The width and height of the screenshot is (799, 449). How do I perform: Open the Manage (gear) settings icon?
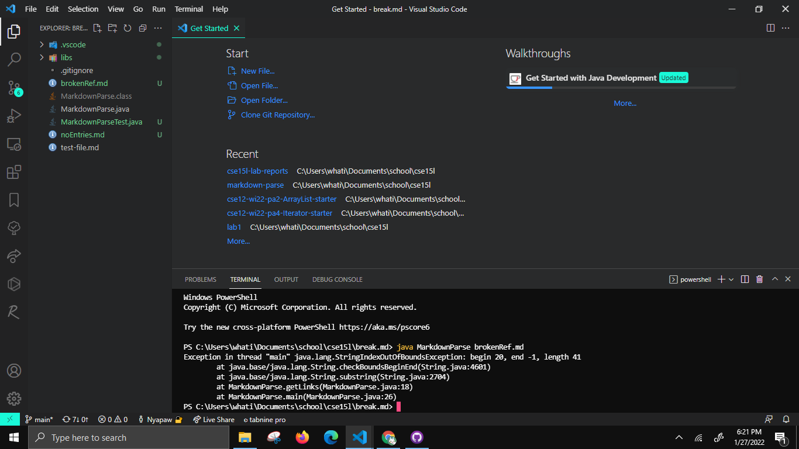pyautogui.click(x=14, y=399)
